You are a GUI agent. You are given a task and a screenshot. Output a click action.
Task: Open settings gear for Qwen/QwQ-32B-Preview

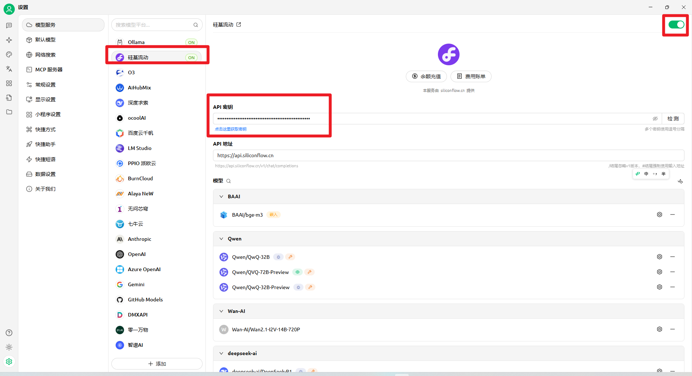click(660, 287)
